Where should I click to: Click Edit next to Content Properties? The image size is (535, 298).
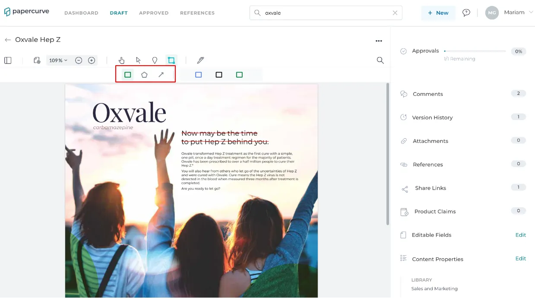[521, 258]
